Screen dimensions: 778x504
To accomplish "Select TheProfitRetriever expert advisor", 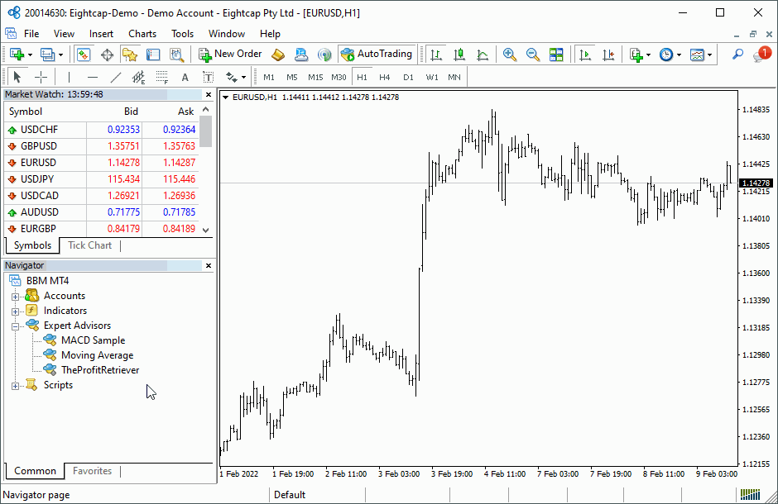I will tap(99, 370).
